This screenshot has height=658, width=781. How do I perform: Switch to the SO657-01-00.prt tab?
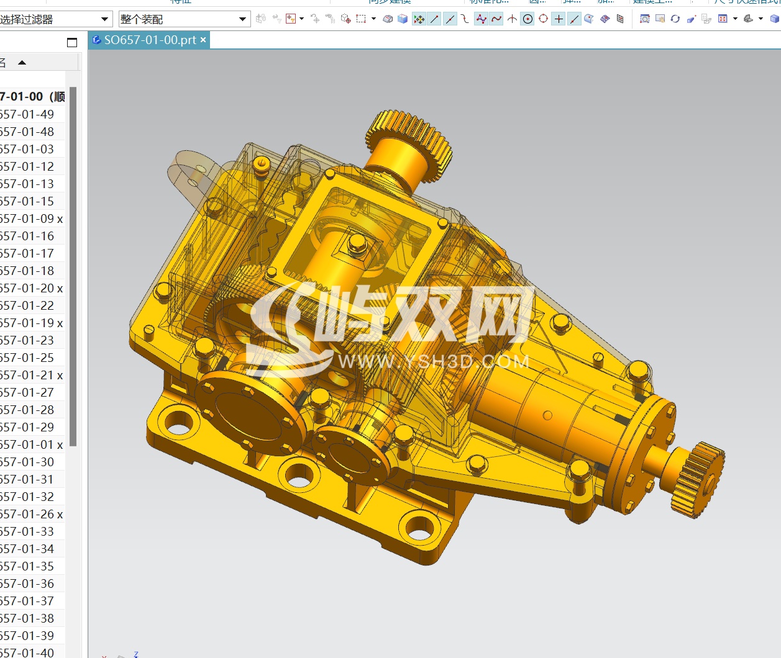coord(150,40)
